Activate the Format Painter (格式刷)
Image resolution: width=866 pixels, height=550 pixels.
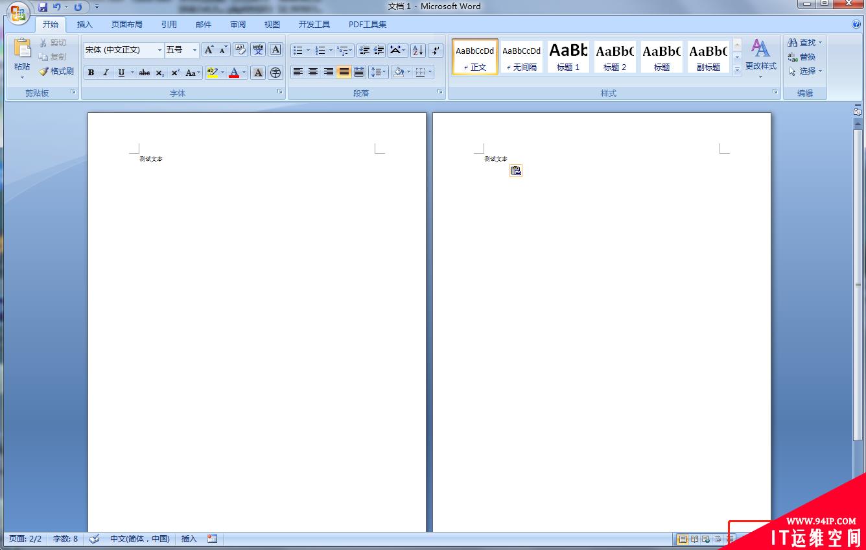click(56, 71)
